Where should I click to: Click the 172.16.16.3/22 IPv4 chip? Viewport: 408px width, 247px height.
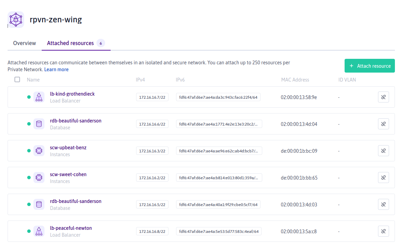pos(152,151)
